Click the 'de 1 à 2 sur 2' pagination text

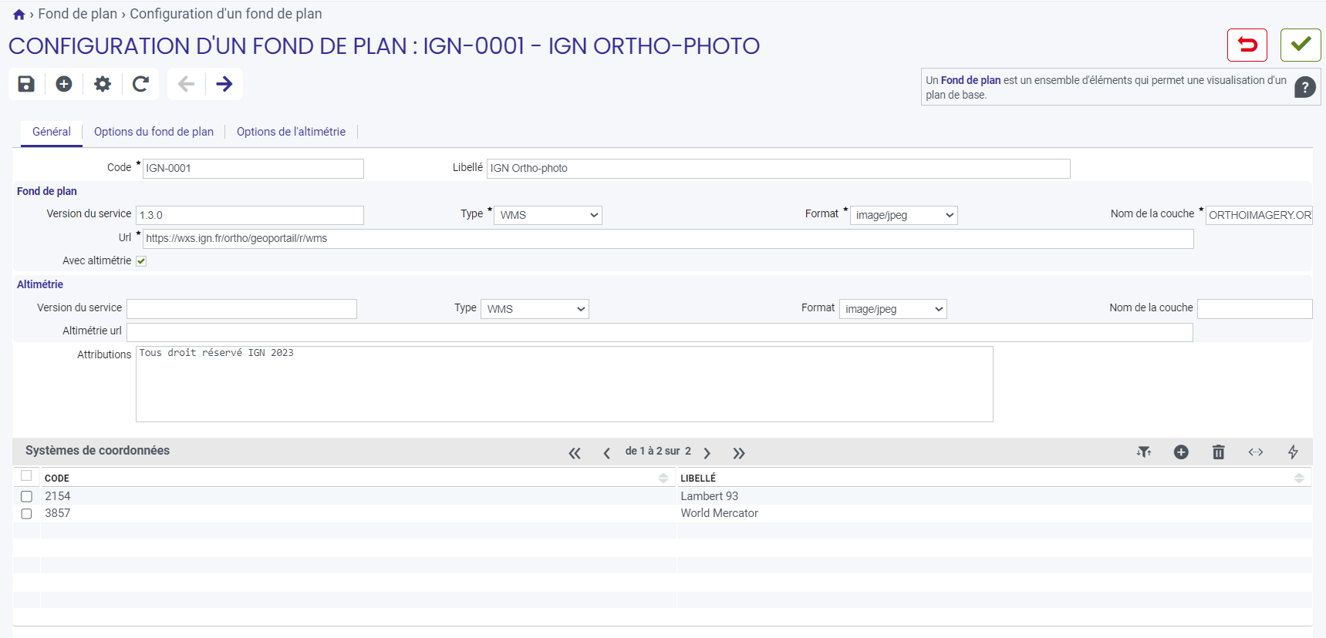[658, 451]
